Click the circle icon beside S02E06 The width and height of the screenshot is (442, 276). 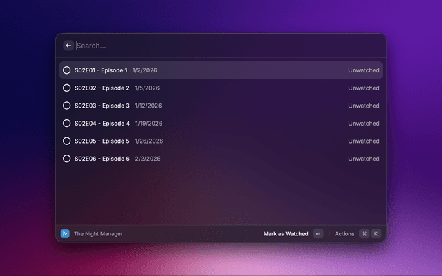pyautogui.click(x=67, y=159)
